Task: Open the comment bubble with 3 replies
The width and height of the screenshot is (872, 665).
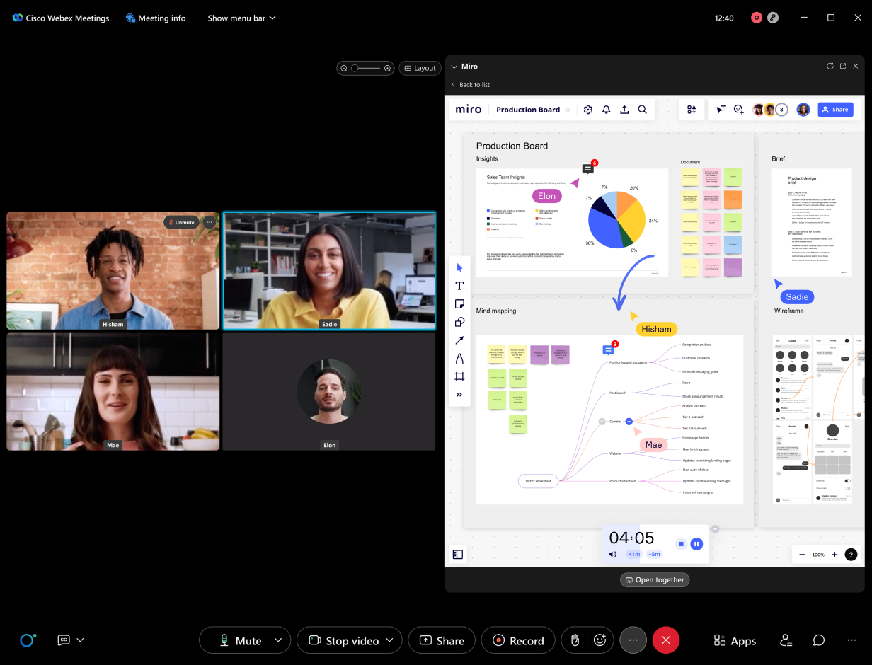Action: click(x=608, y=349)
